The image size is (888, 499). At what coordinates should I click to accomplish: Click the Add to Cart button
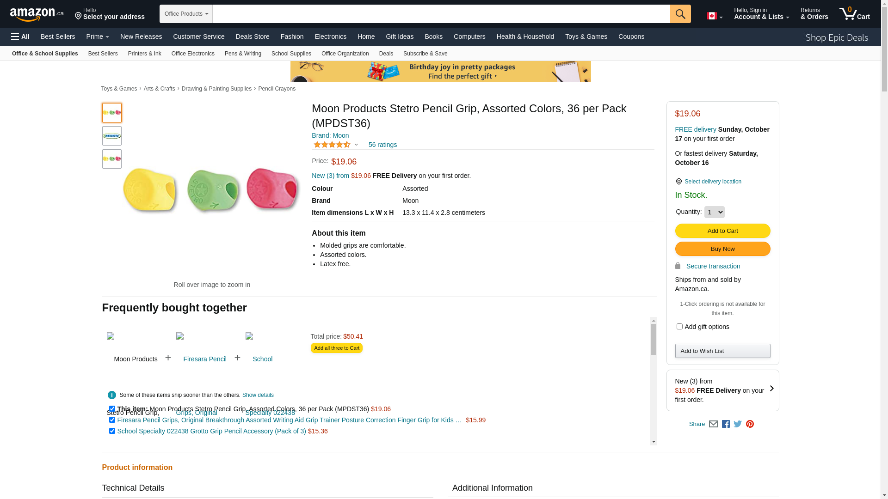(722, 231)
